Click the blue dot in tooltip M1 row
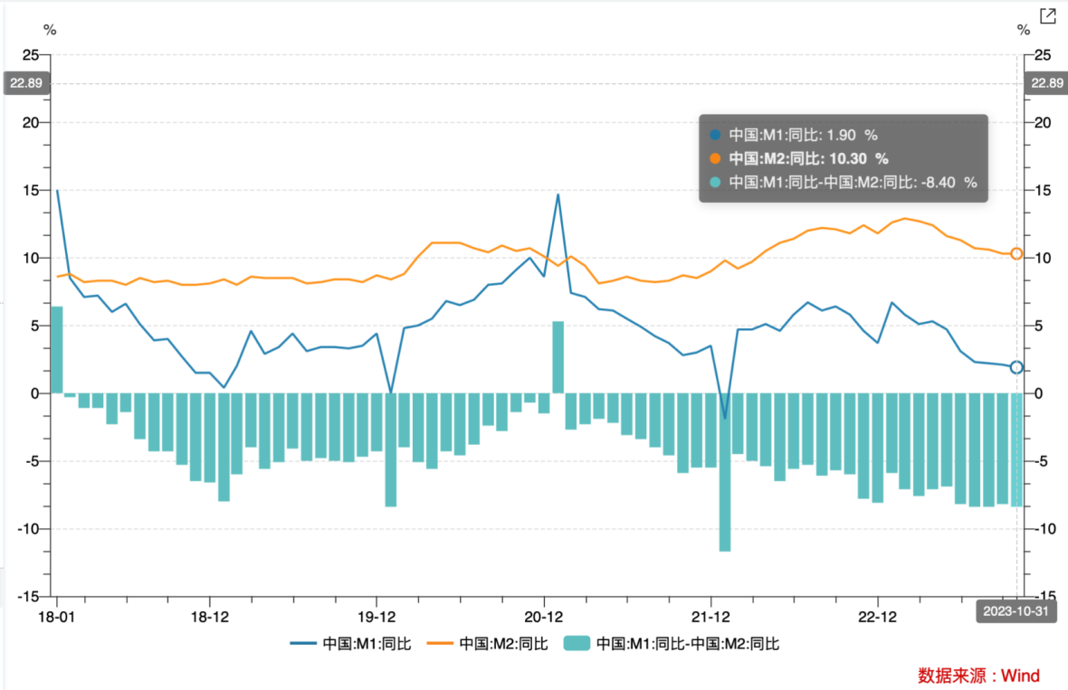 (716, 135)
